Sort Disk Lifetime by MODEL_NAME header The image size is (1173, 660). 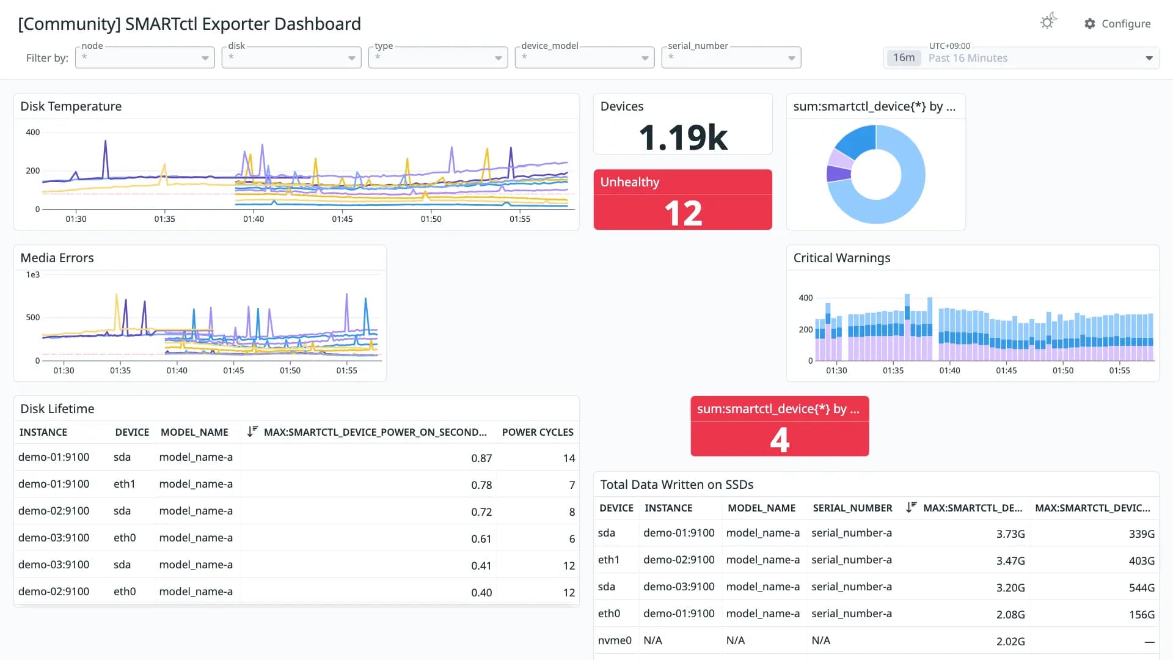click(x=194, y=432)
